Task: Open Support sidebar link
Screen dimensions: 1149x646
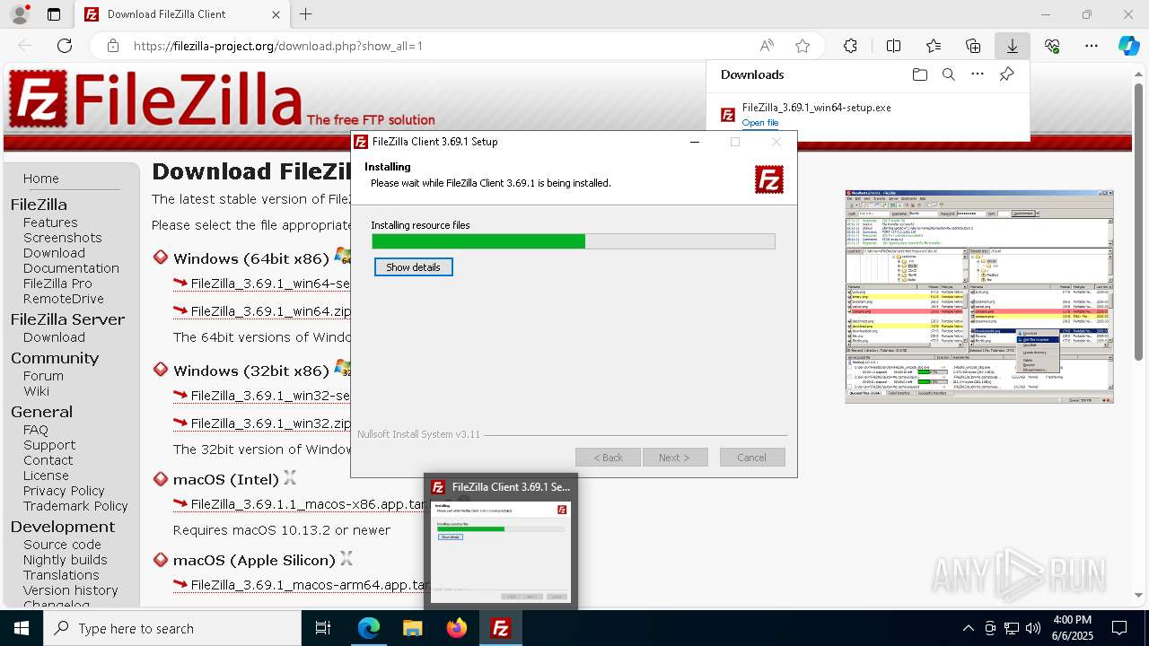Action: click(49, 445)
